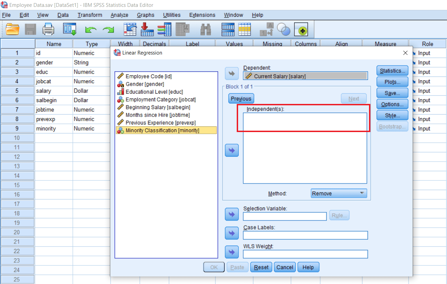Open the View menu
This screenshot has height=284, width=447.
[43, 15]
